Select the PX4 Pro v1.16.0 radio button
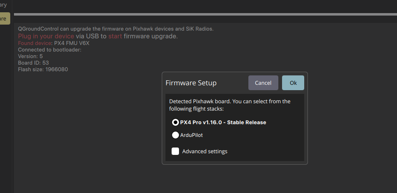The image size is (397, 193). 175,122
